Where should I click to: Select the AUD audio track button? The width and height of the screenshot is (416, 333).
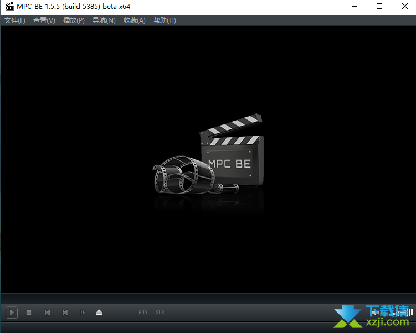pyautogui.click(x=143, y=313)
